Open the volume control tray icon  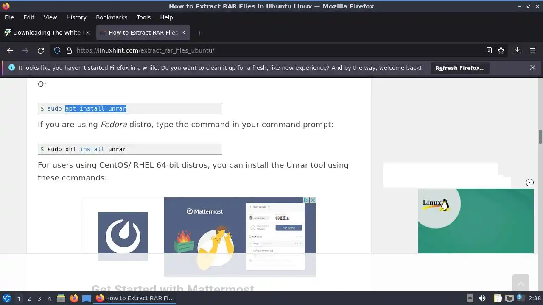point(482,298)
